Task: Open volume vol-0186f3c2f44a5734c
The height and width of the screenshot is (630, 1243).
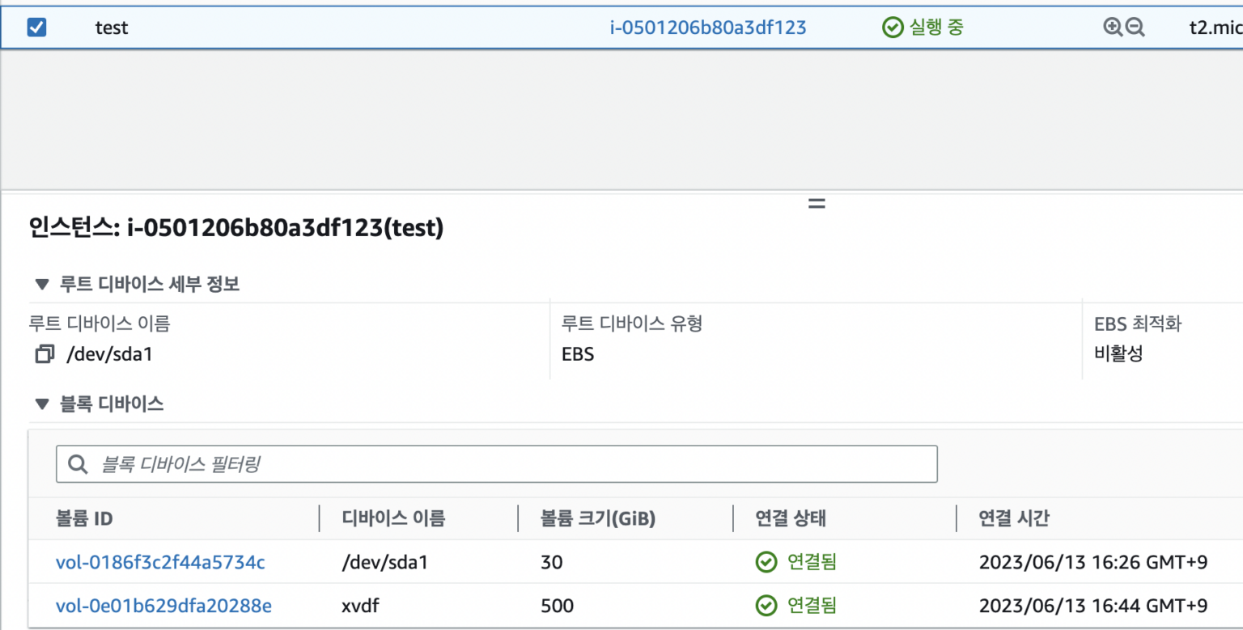Action: point(159,562)
